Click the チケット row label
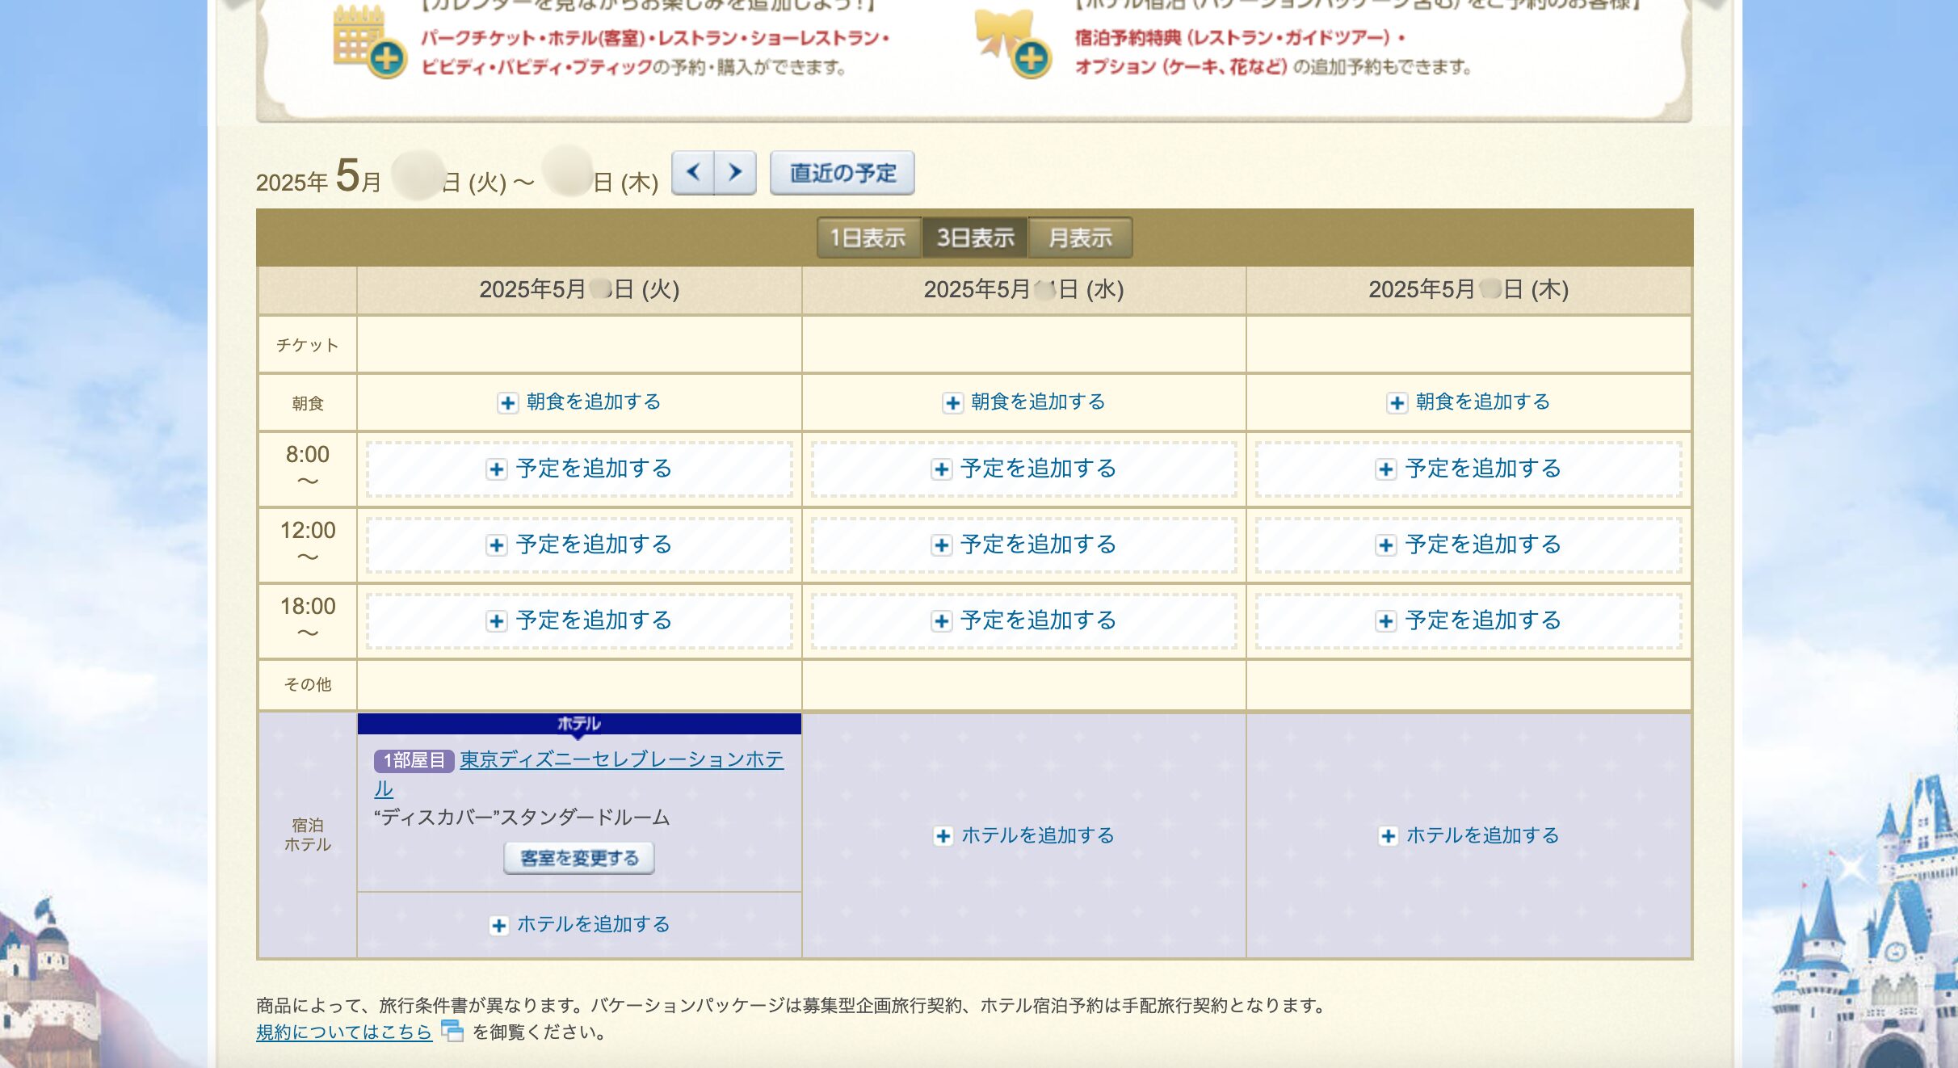The width and height of the screenshot is (1958, 1068). point(307,345)
